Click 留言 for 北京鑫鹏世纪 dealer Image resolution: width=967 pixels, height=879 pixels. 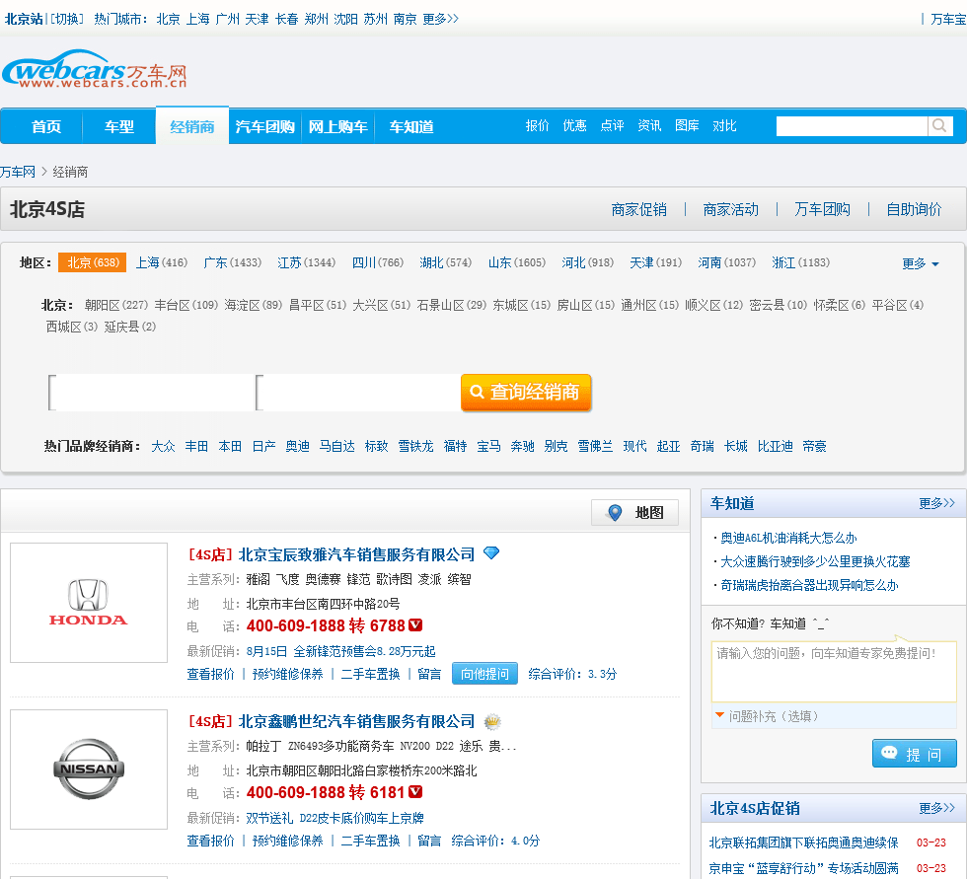click(x=429, y=841)
